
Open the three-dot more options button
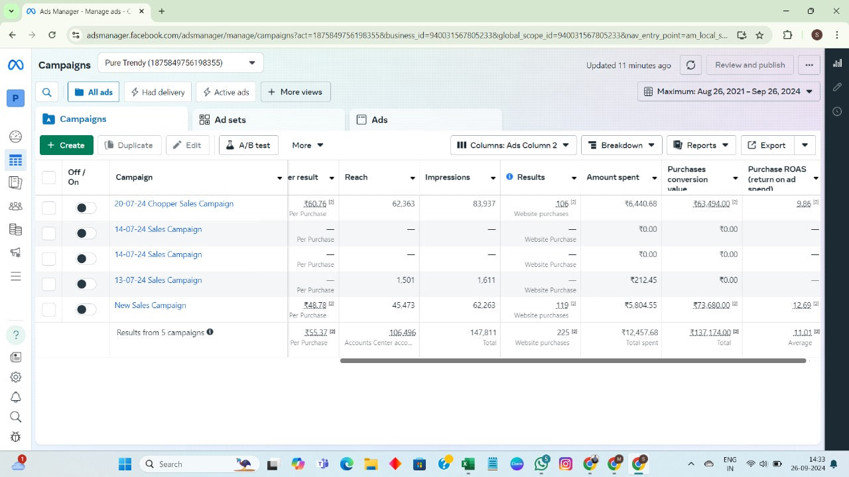tap(809, 65)
